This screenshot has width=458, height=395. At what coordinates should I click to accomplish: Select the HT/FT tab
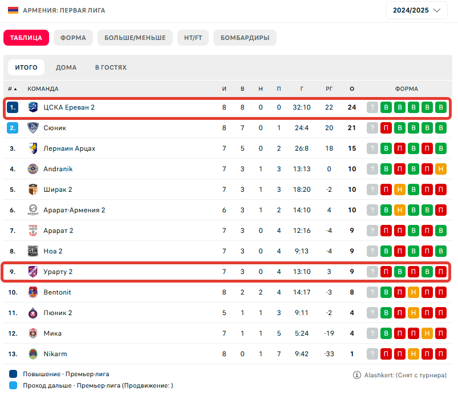pyautogui.click(x=193, y=38)
